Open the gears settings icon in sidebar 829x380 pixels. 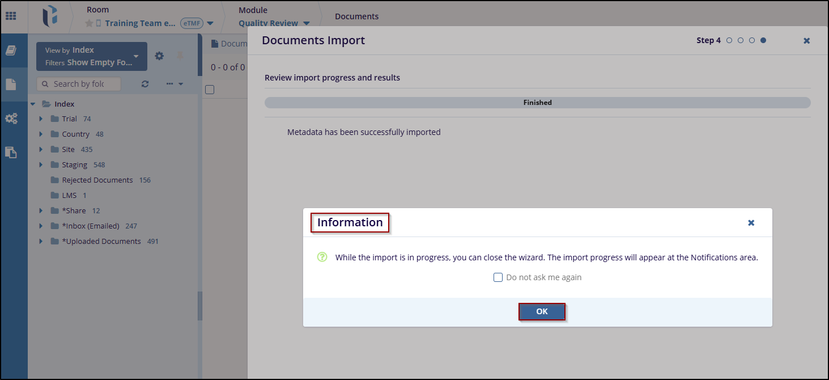click(11, 119)
